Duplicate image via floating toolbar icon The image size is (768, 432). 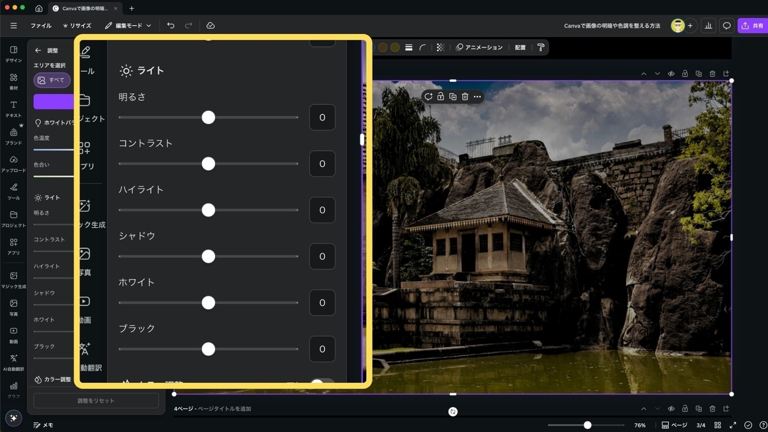452,97
